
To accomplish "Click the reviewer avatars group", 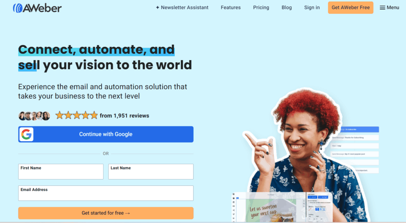I will pyautogui.click(x=34, y=116).
